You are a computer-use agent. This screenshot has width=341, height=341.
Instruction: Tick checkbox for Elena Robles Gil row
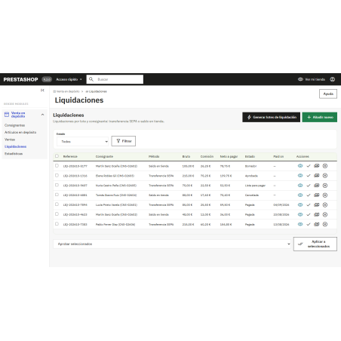point(57,175)
